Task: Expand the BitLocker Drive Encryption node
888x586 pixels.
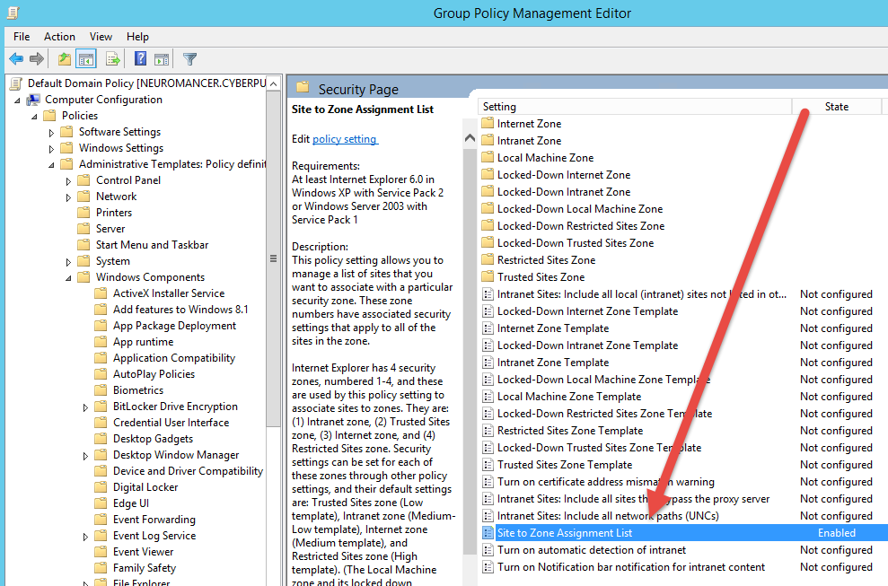Action: coord(86,407)
